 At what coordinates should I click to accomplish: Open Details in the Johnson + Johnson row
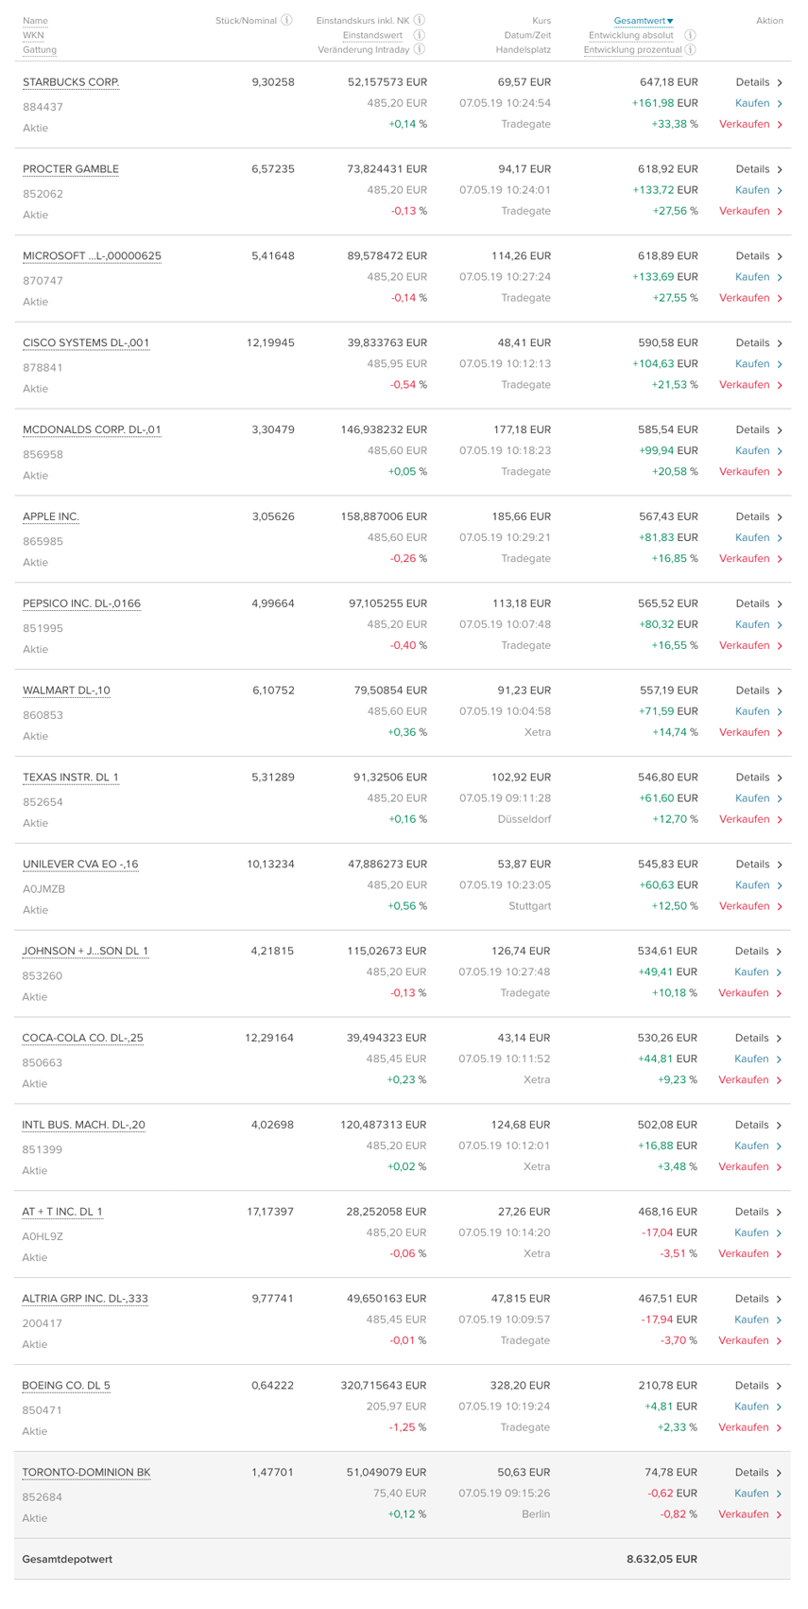pos(752,951)
